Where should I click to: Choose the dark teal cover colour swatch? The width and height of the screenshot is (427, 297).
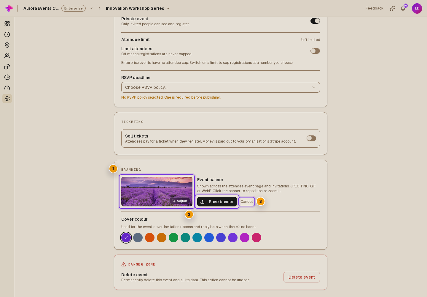(185, 238)
